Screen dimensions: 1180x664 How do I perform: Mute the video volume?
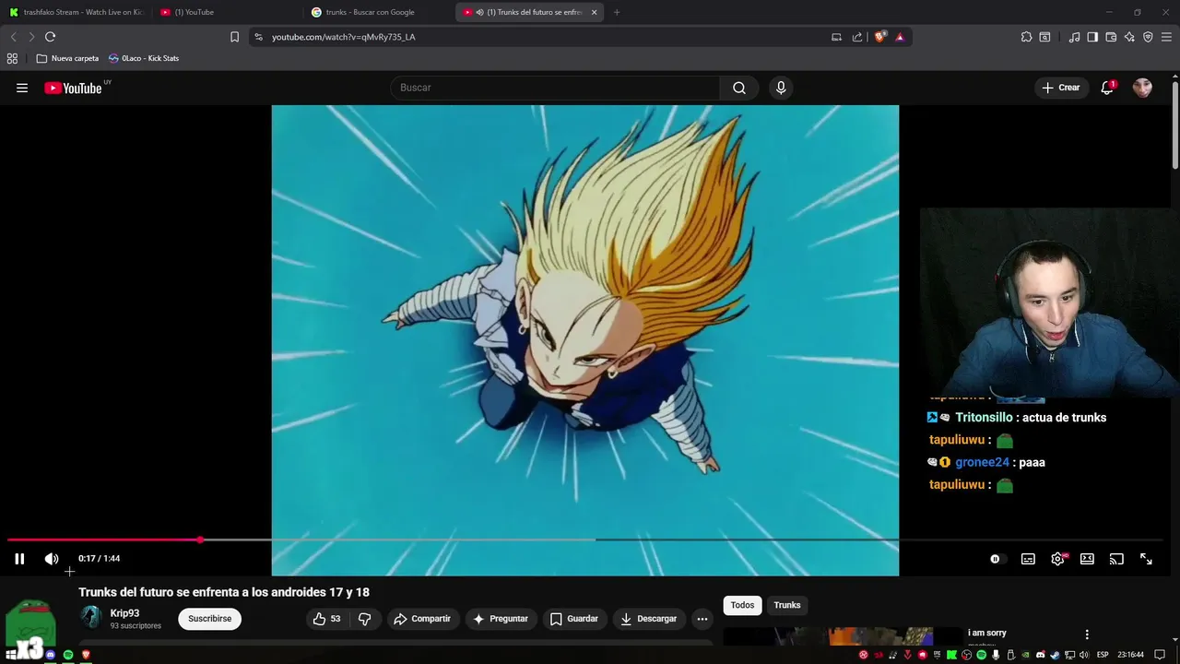tap(52, 559)
